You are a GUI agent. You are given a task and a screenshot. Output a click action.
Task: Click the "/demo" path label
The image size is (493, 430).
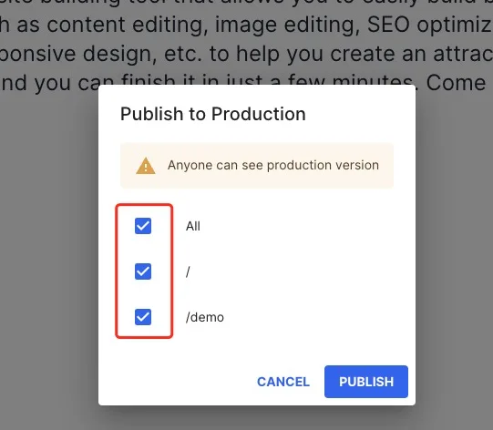205,317
